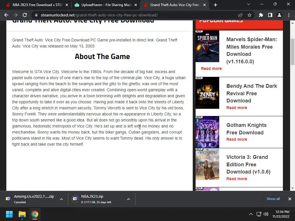Open the Extensions puzzle icon
The width and height of the screenshot is (295, 221).
[x=261, y=15]
